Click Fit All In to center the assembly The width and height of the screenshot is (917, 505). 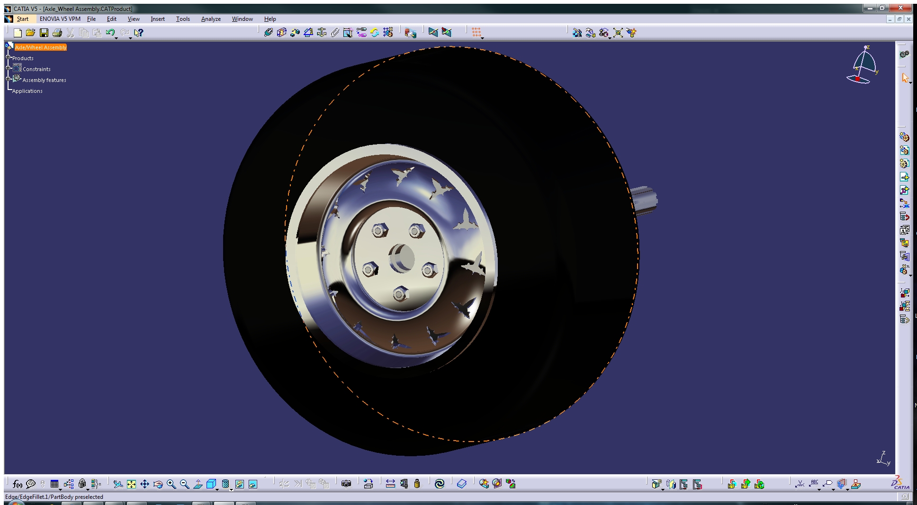click(x=131, y=484)
